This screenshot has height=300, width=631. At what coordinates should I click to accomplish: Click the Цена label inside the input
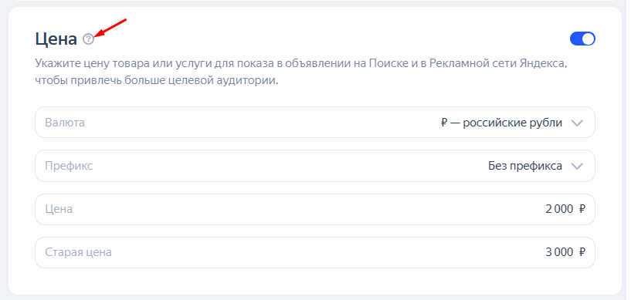pyautogui.click(x=59, y=209)
